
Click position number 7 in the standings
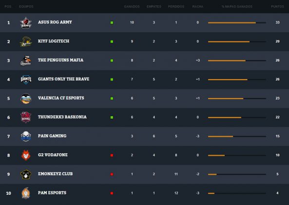click(x=8, y=136)
